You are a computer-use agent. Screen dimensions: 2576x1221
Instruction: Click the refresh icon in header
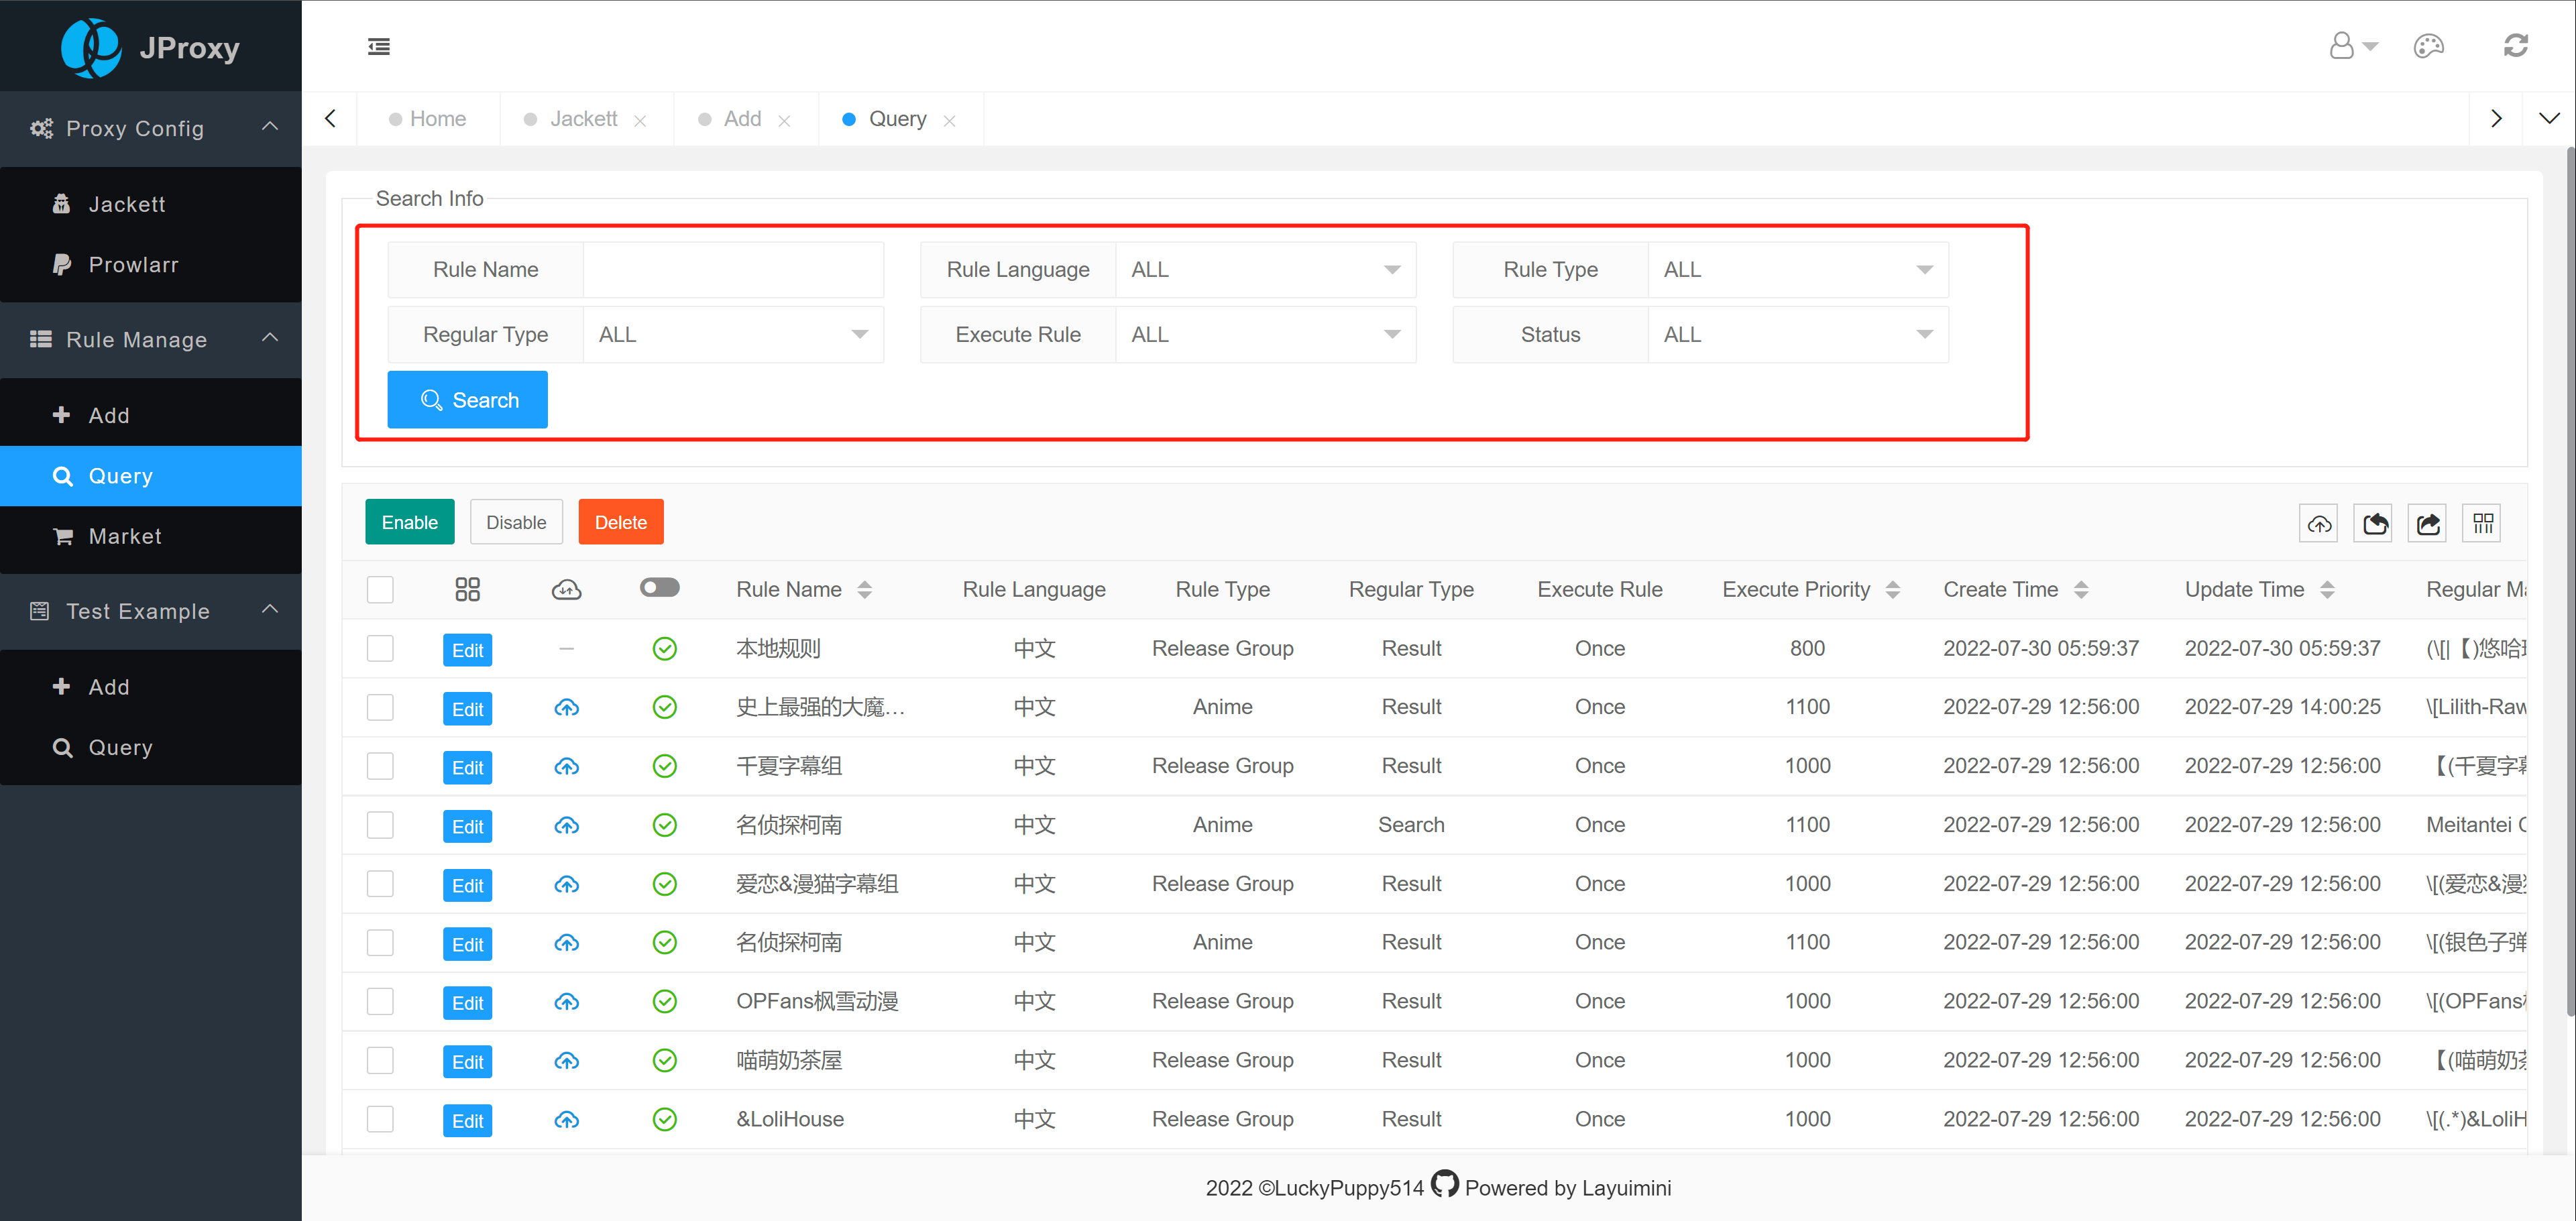(2515, 46)
